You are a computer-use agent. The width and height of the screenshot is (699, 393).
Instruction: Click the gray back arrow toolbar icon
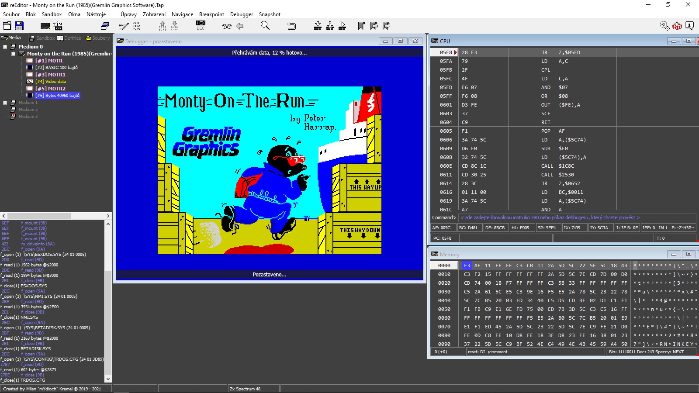pyautogui.click(x=239, y=26)
